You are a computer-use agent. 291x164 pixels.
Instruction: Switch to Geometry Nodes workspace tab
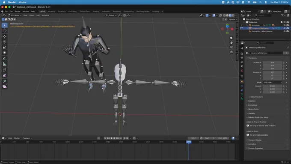[143, 12]
